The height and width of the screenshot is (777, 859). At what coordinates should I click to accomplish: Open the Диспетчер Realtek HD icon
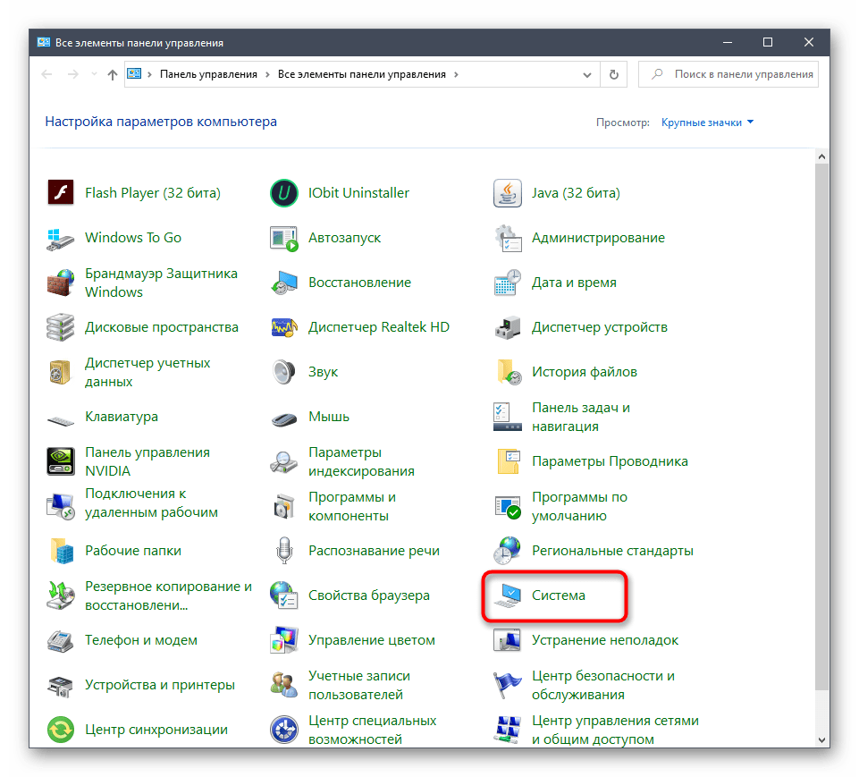click(x=283, y=327)
